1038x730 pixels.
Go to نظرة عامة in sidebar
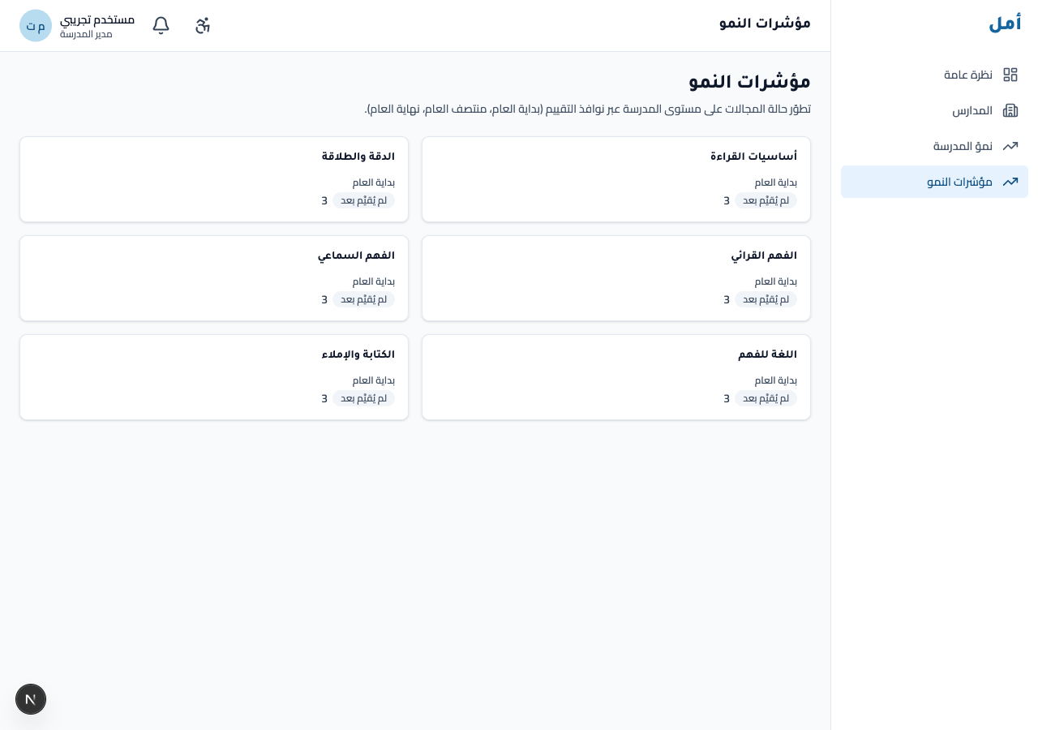tap(934, 75)
